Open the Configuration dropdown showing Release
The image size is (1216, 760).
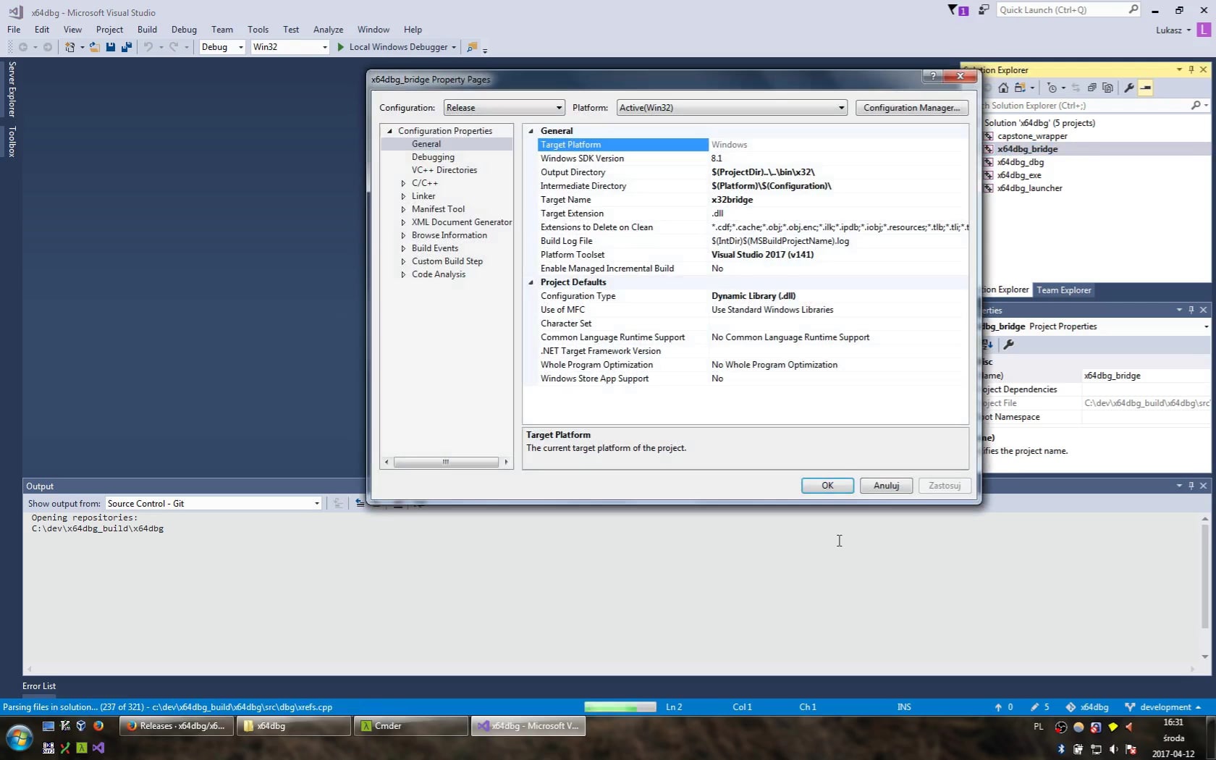tap(504, 108)
